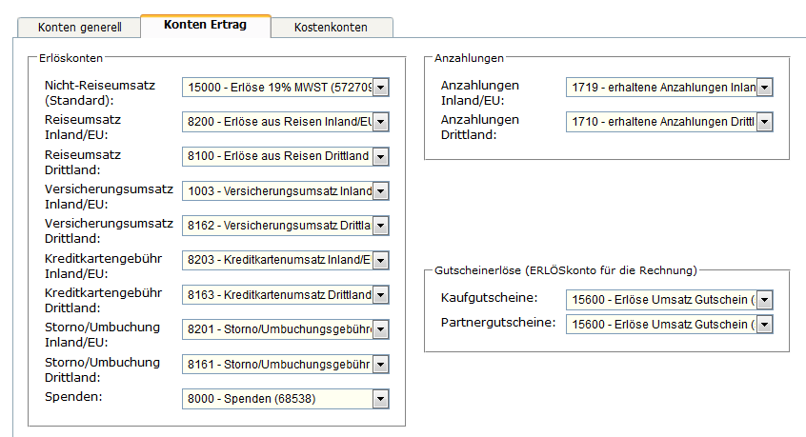The image size is (806, 437).
Task: Open Anzahlungen Drittland account dropdown
Action: pos(764,122)
